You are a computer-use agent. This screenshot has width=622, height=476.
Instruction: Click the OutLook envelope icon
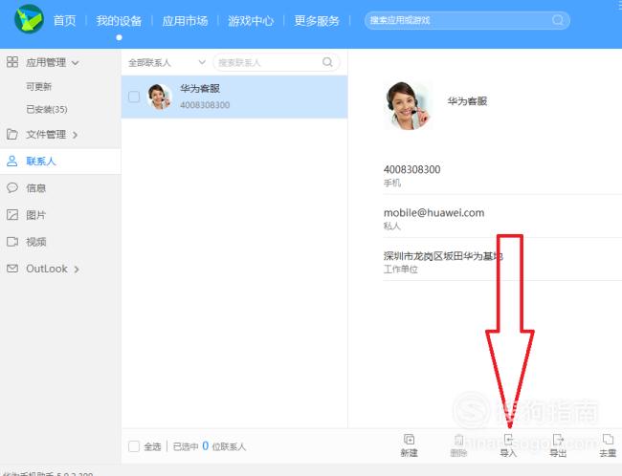(12, 269)
